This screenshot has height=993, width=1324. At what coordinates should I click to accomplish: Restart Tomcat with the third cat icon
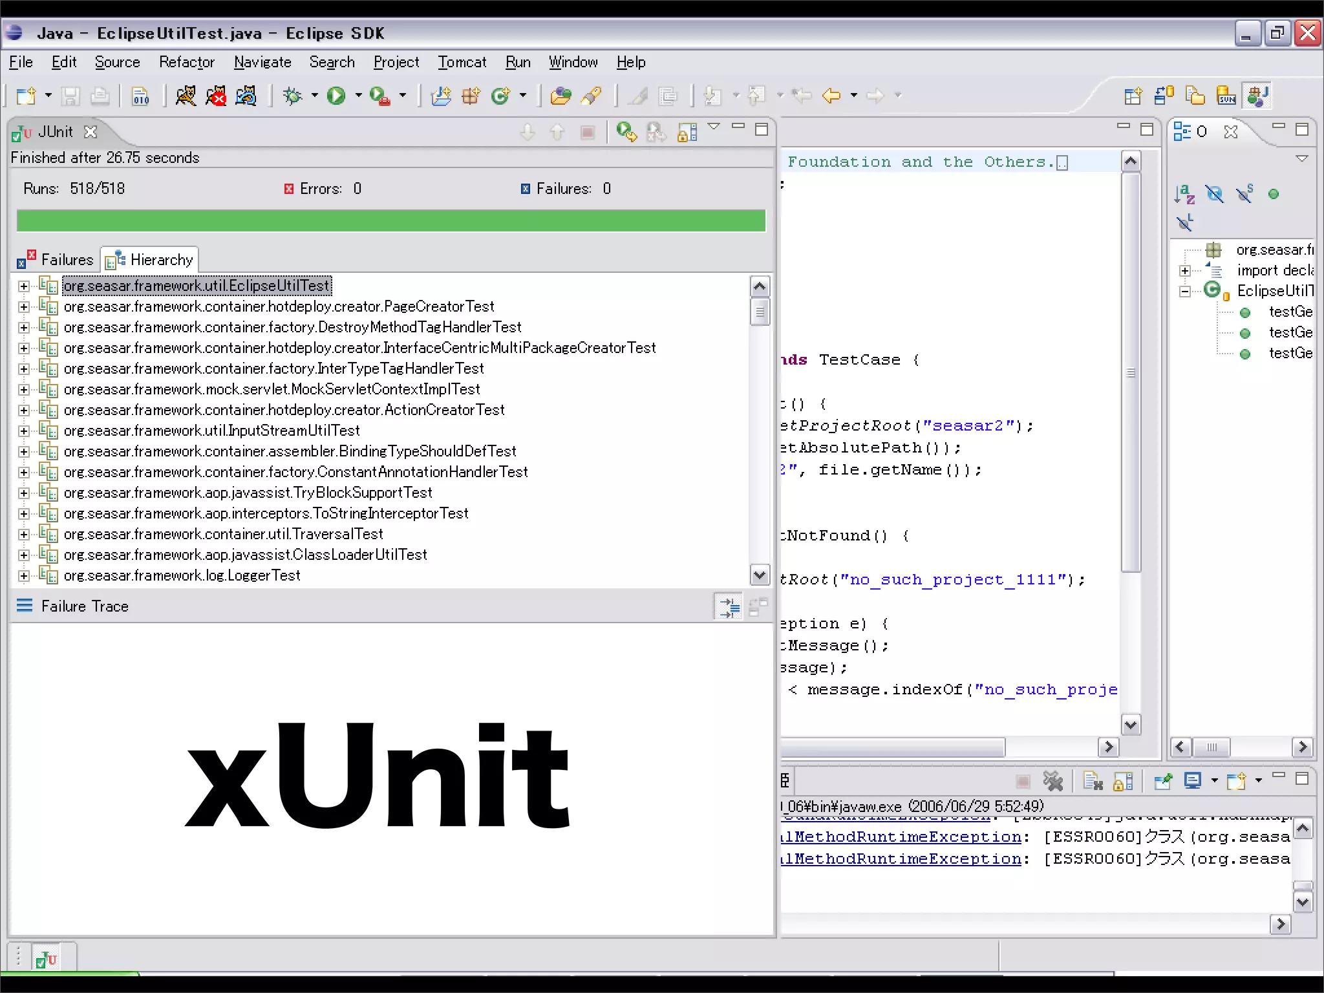[246, 96]
